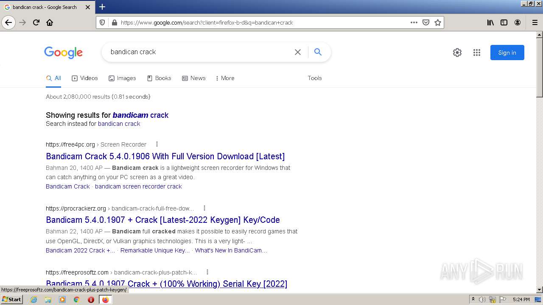Open options menu for procrackerz.org result
Image resolution: width=543 pixels, height=305 pixels.
click(x=204, y=208)
